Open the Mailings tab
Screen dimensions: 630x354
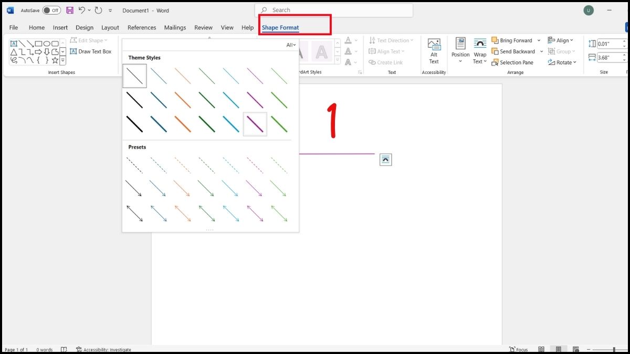(x=175, y=27)
